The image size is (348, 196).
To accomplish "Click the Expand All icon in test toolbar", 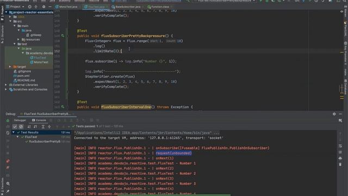I will tap(43, 126).
